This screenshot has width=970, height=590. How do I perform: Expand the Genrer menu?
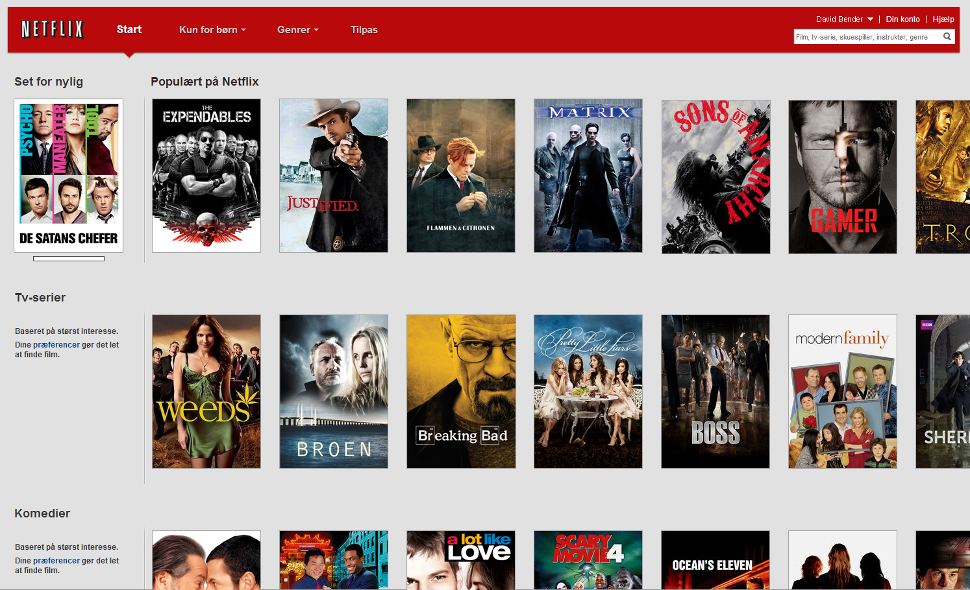pyautogui.click(x=297, y=30)
